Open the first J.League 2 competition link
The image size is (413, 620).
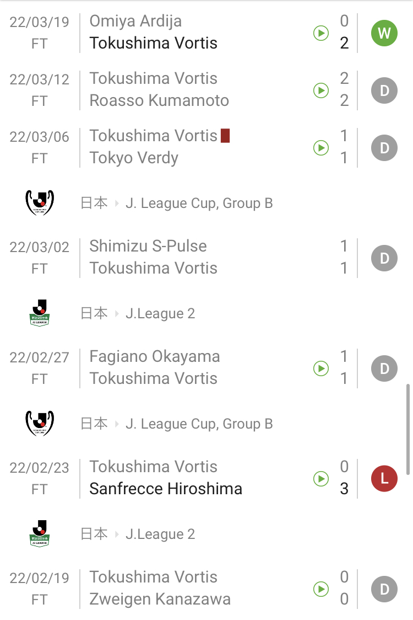click(160, 314)
